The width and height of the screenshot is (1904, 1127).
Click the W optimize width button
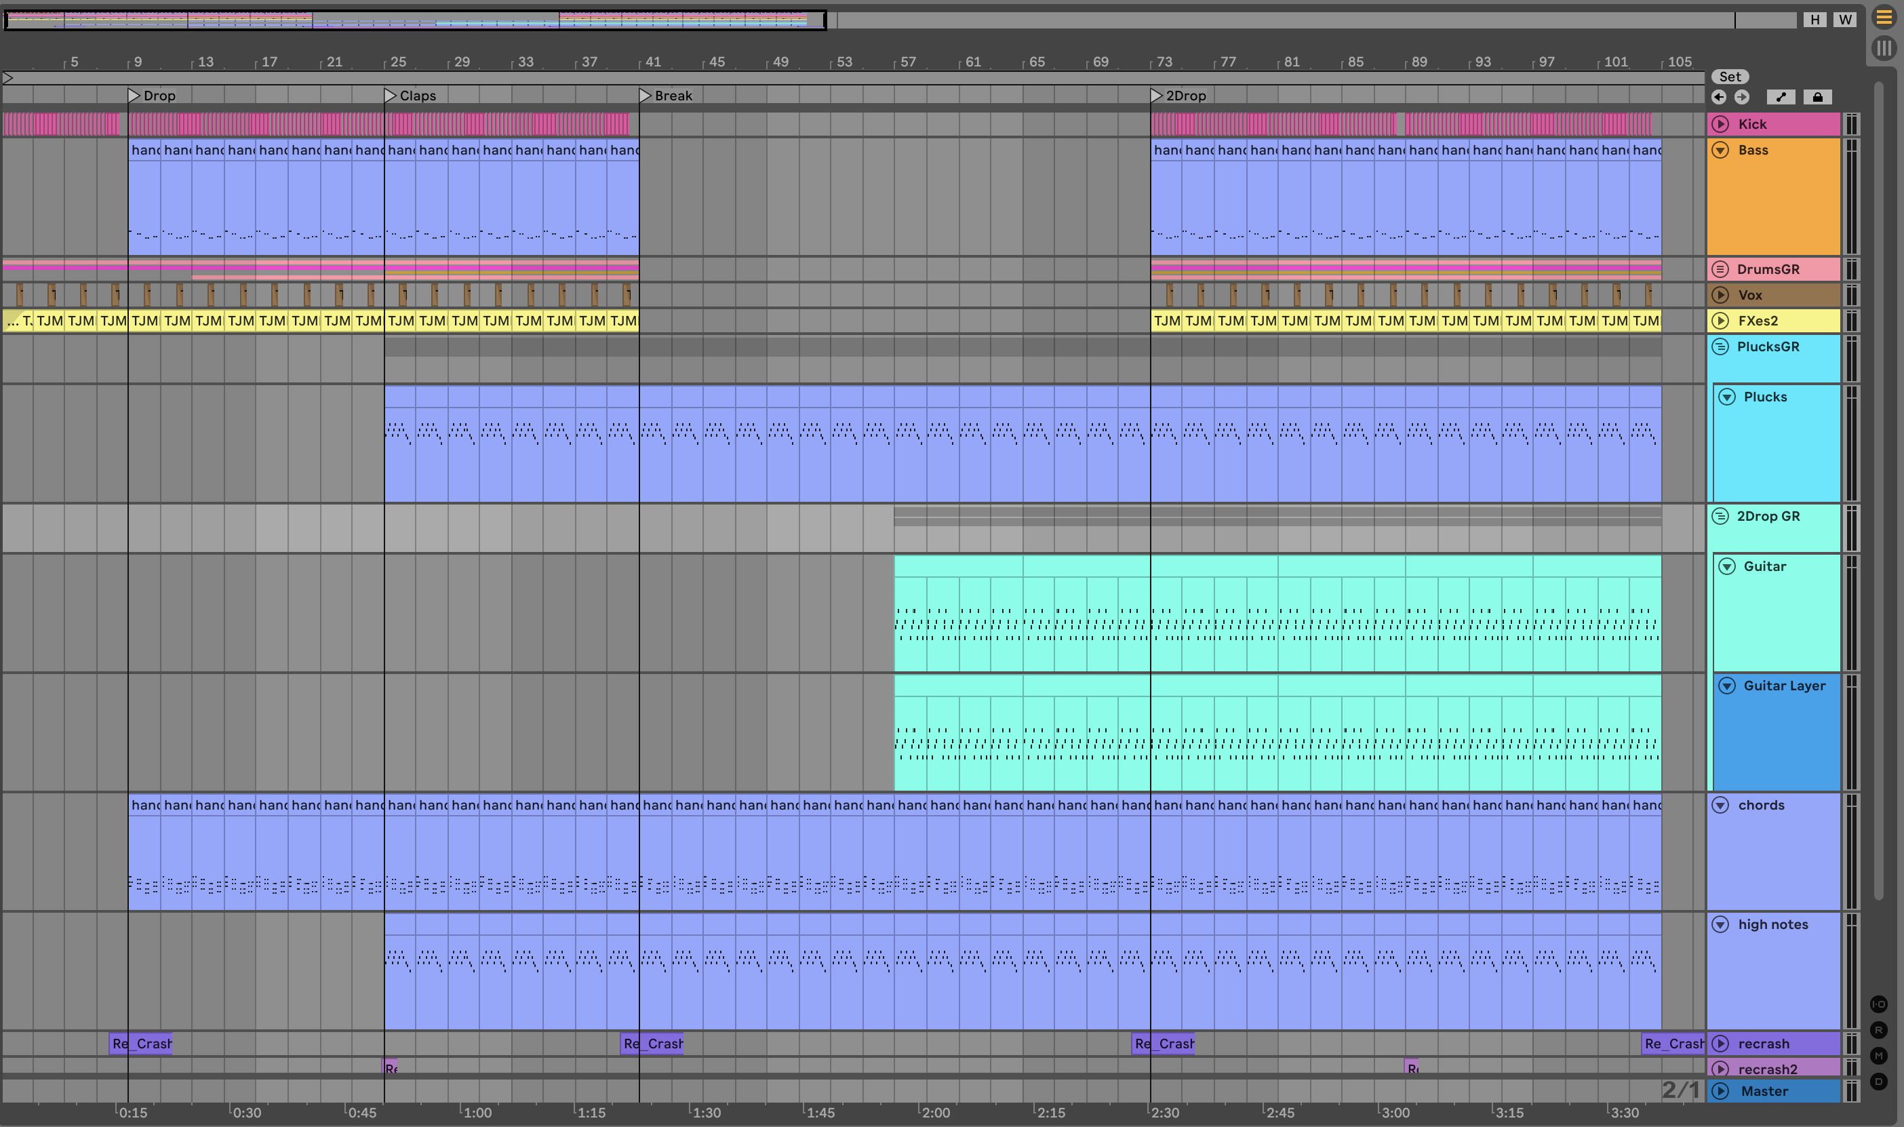click(x=1846, y=20)
